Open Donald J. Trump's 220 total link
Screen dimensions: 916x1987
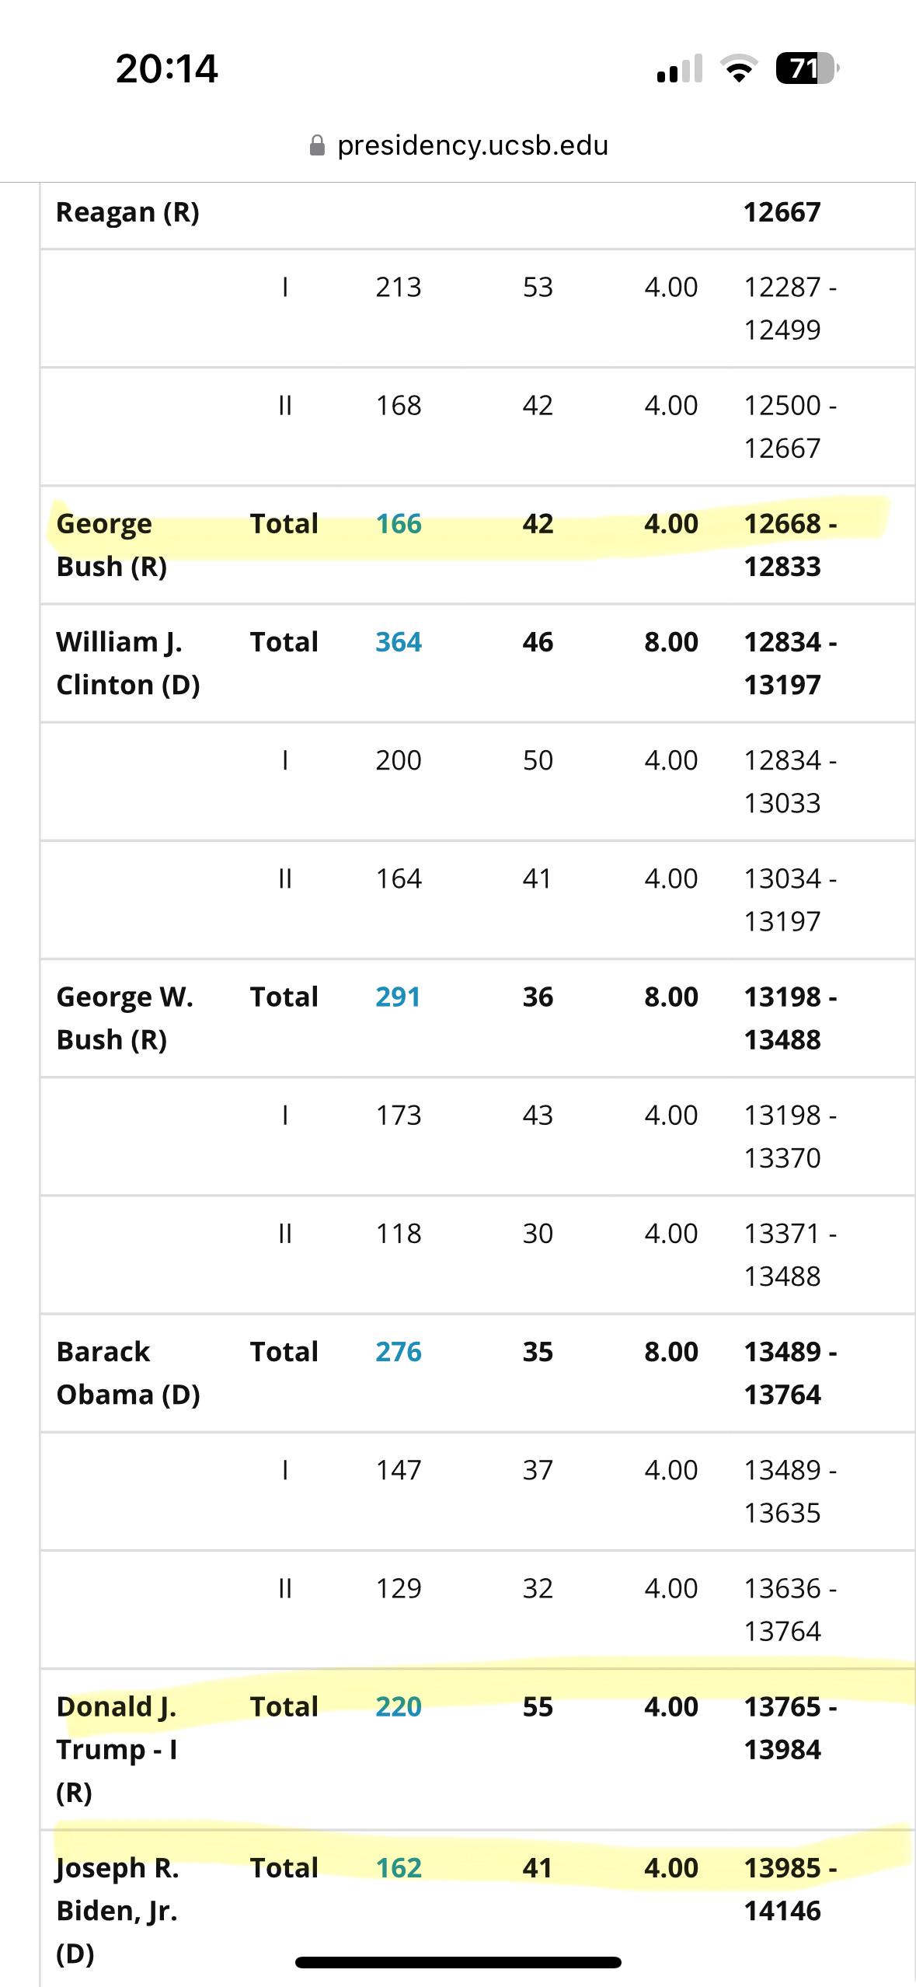coord(399,1706)
